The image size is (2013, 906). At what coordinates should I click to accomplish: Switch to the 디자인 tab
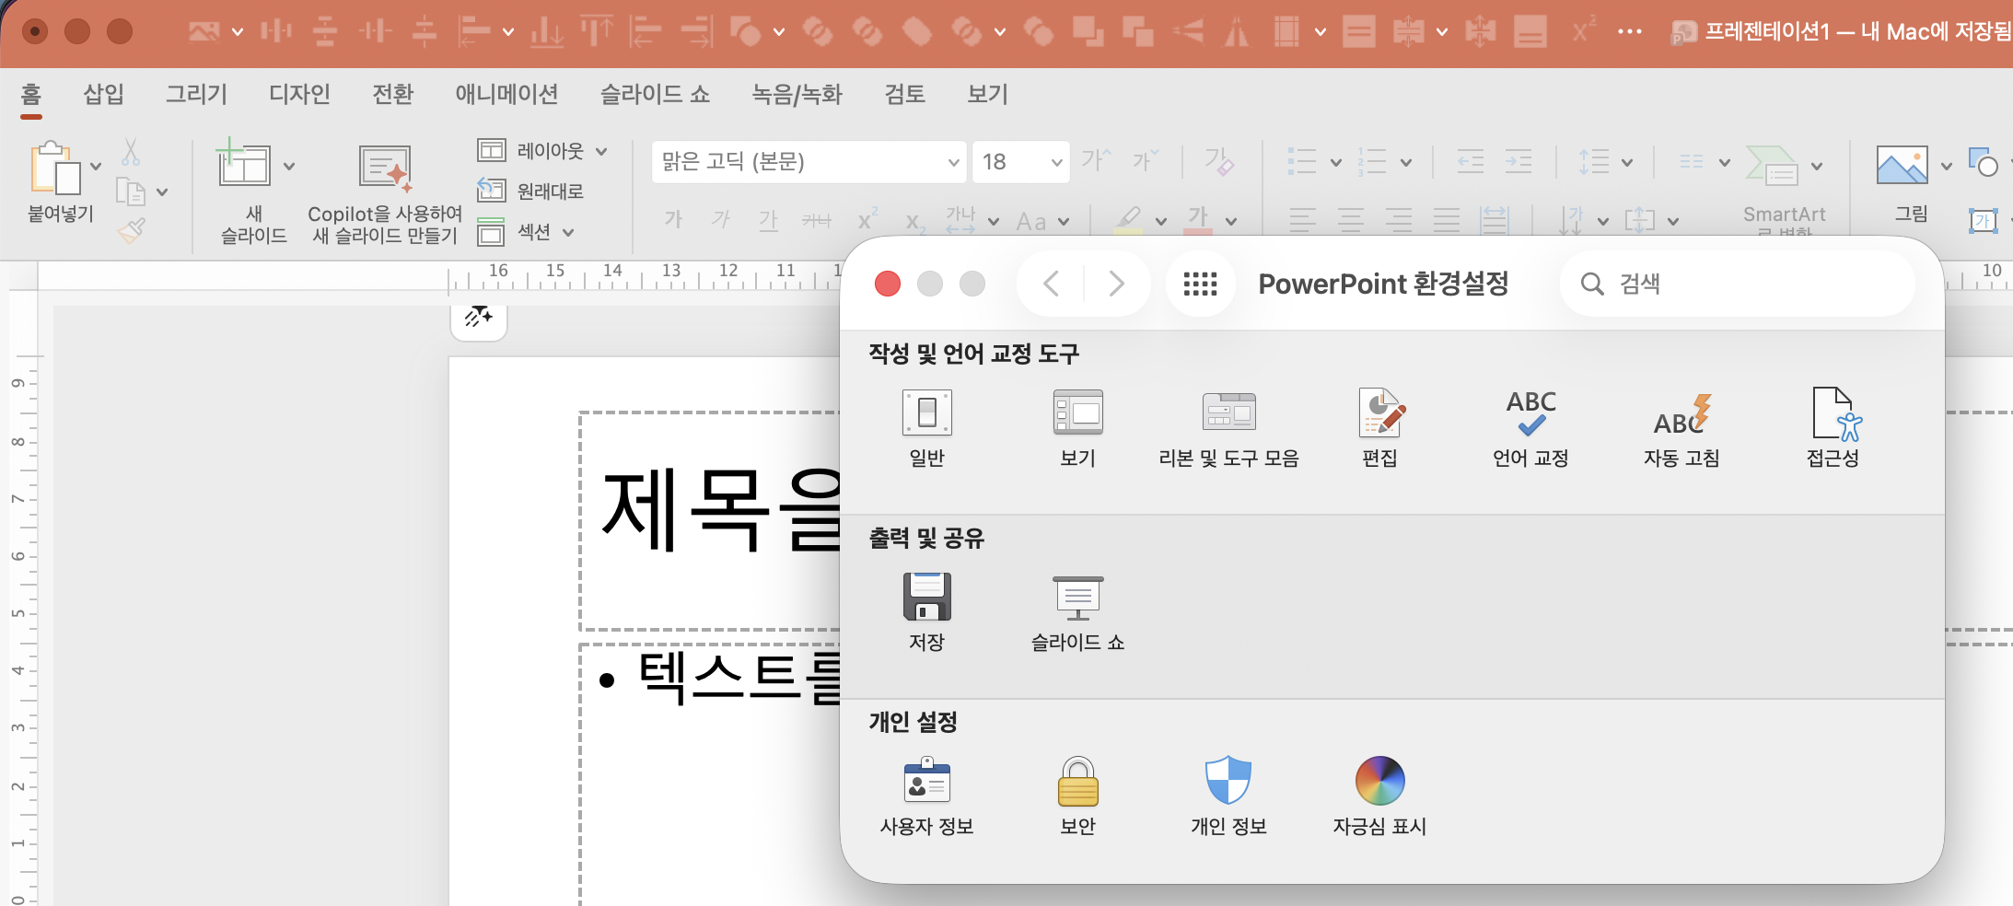coord(299,94)
